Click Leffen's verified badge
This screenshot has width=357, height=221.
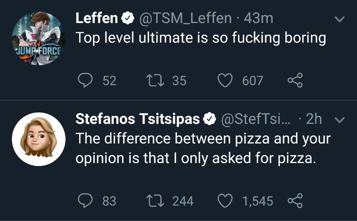127,19
